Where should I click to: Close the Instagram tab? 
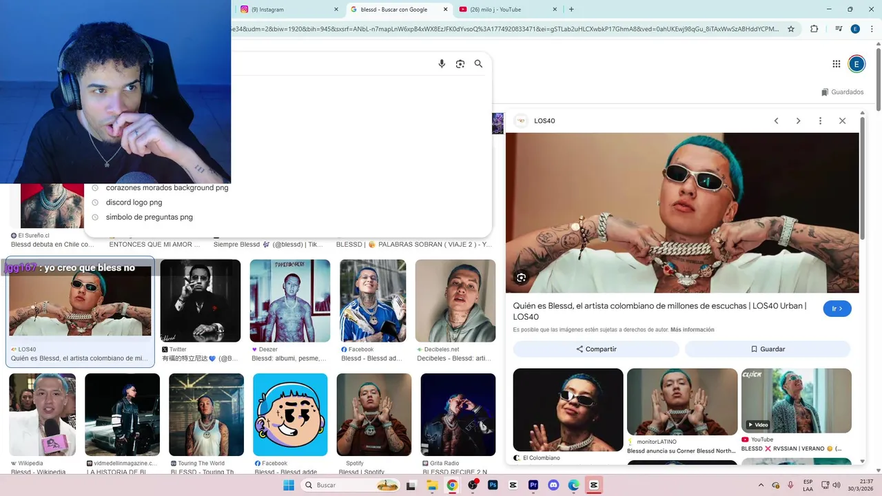click(336, 10)
